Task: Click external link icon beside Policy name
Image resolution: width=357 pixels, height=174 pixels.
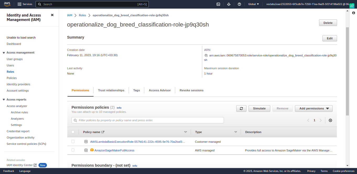Action: 103,132
